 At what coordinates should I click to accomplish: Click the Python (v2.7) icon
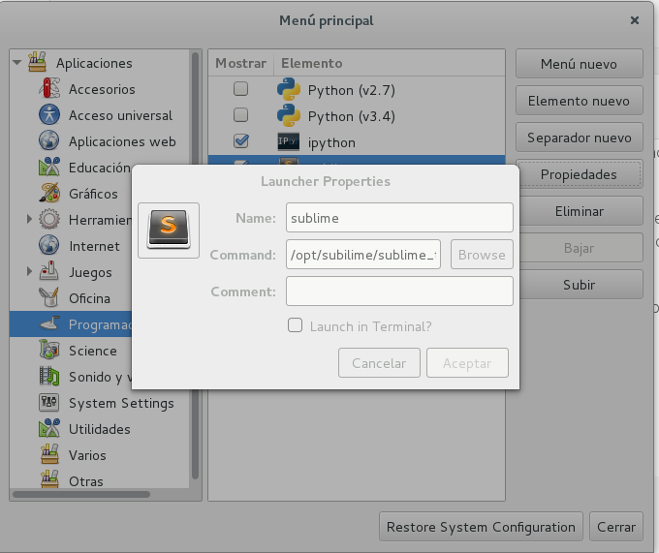point(289,90)
